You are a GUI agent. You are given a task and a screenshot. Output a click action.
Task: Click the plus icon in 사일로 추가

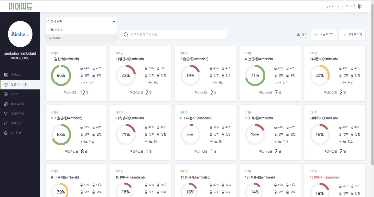click(316, 35)
